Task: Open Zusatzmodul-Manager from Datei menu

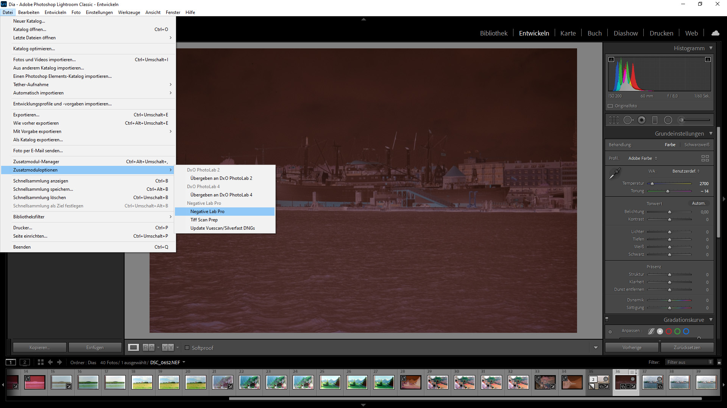Action: coord(88,162)
